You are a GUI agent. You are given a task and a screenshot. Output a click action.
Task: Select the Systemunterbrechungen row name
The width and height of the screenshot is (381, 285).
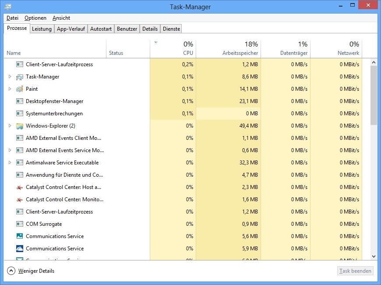[54, 114]
